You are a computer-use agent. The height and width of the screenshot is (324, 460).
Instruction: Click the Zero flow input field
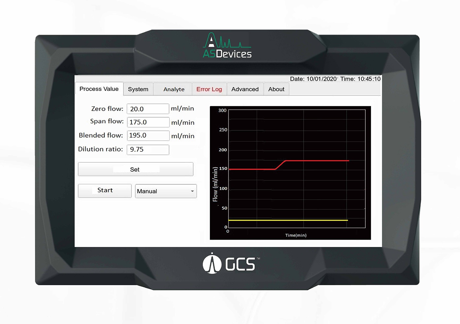pyautogui.click(x=148, y=109)
